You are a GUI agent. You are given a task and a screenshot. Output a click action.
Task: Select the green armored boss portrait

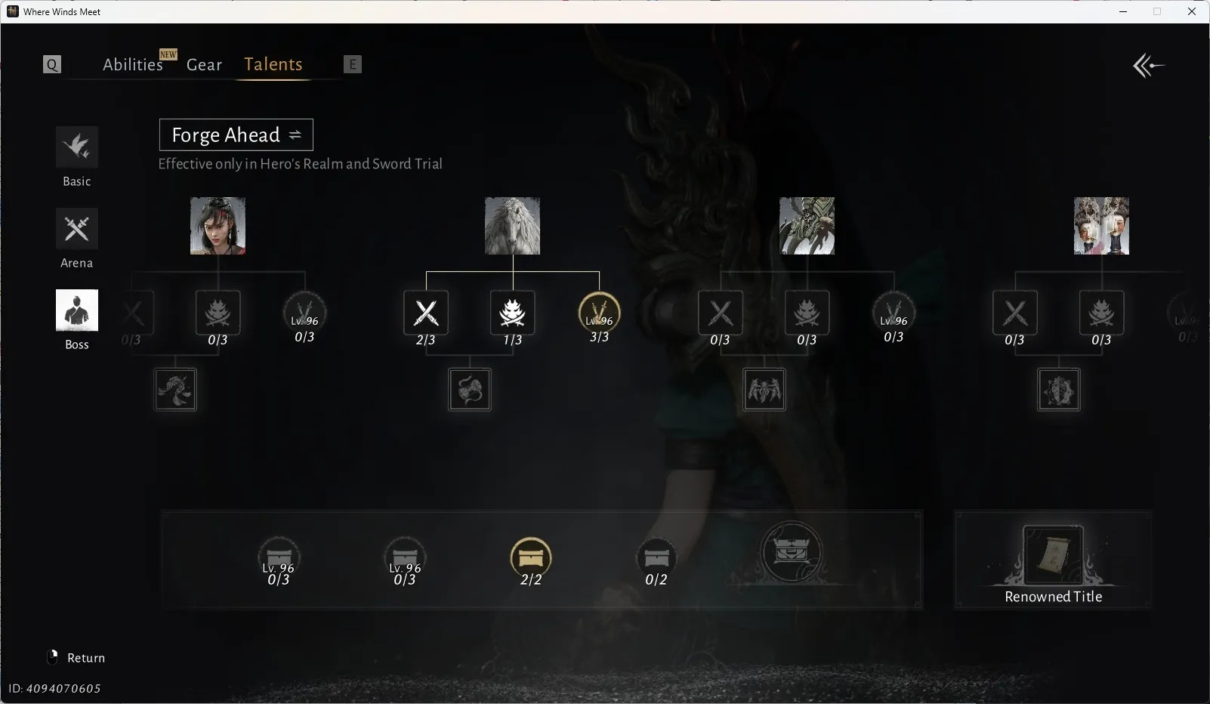[807, 226]
